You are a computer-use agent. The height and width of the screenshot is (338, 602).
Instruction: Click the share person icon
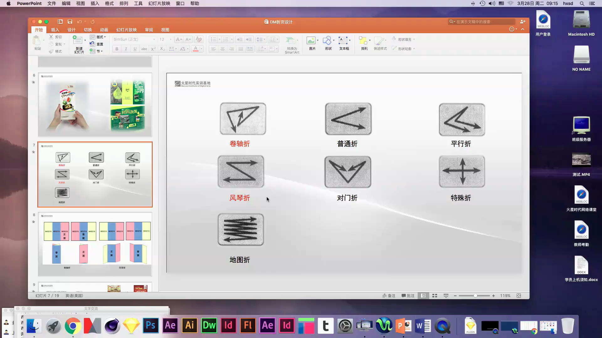coord(522,22)
